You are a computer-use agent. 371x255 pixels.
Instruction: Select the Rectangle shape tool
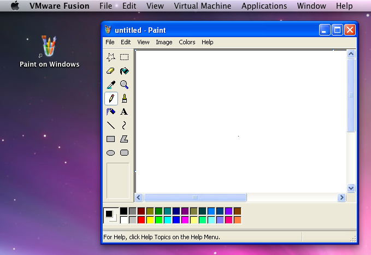111,139
